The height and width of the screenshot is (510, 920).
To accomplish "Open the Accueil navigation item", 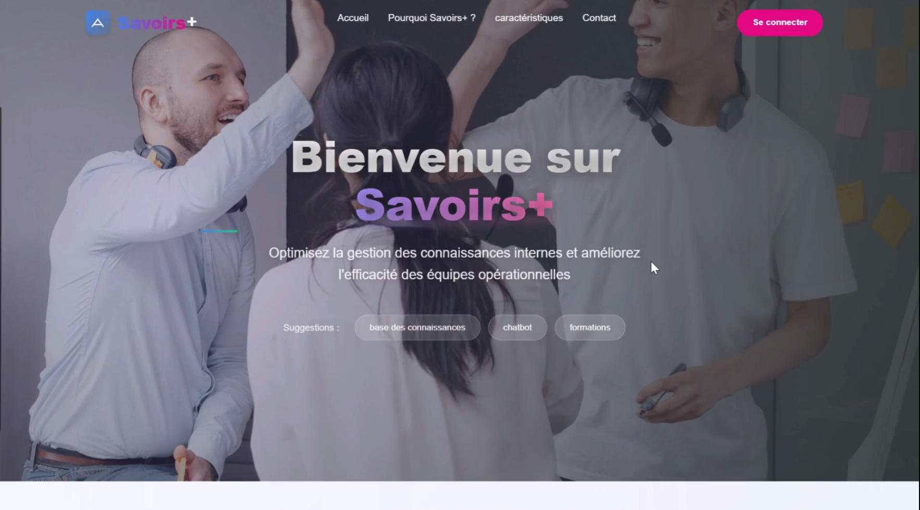I will point(352,18).
